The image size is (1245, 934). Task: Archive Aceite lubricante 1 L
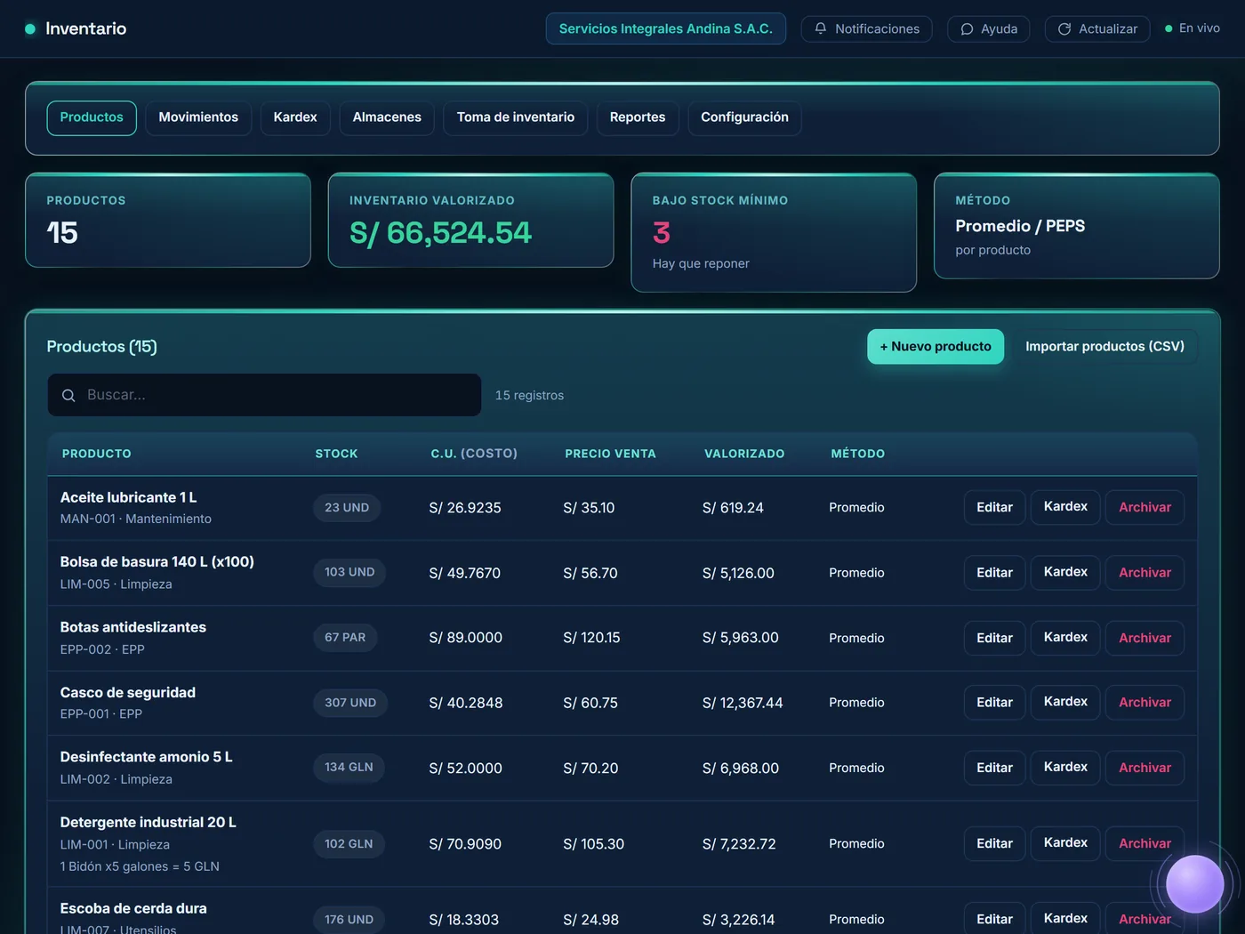pos(1145,507)
